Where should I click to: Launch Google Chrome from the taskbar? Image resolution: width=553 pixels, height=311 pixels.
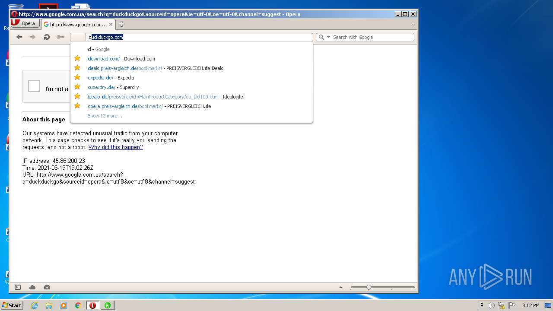coord(78,305)
